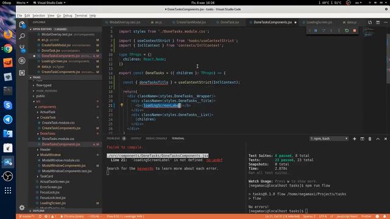The height and width of the screenshot is (219, 390).
Task: Collapse the components folder
Action: click(x=47, y=107)
